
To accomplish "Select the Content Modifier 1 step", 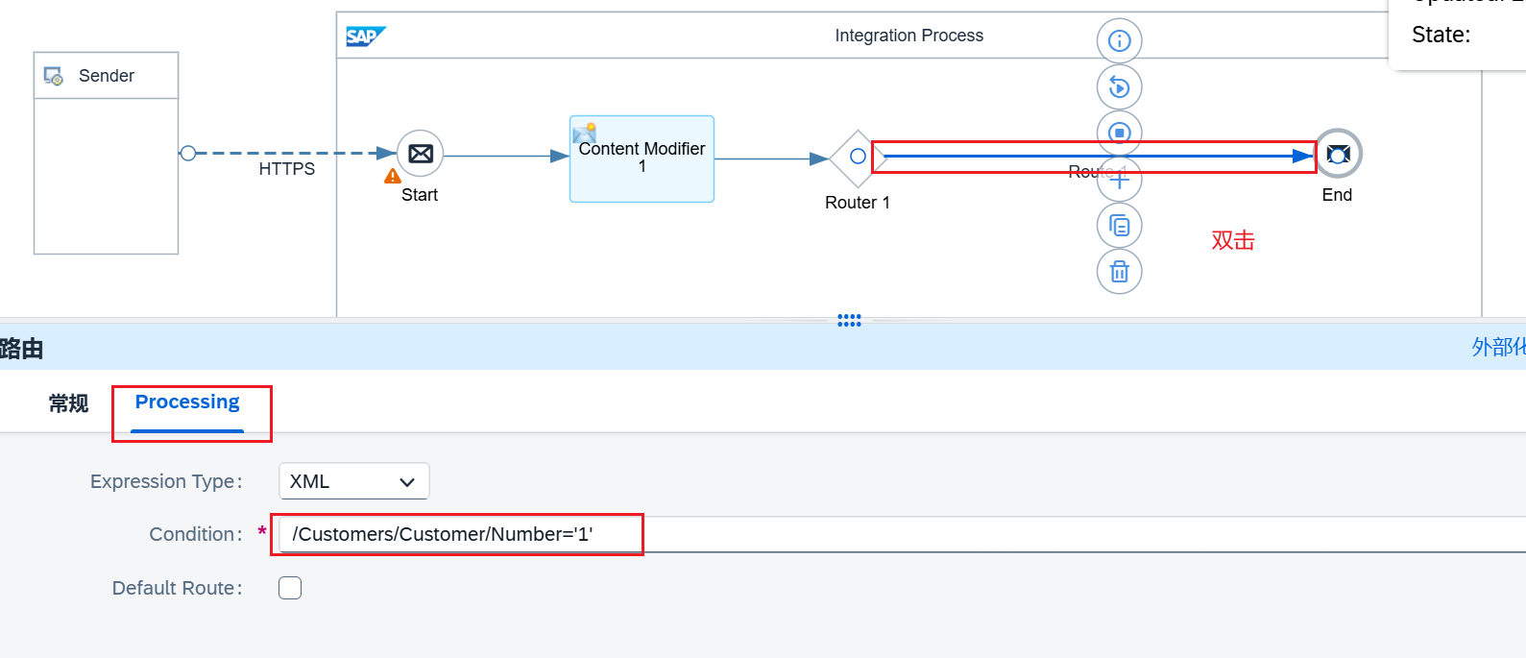I will point(642,159).
